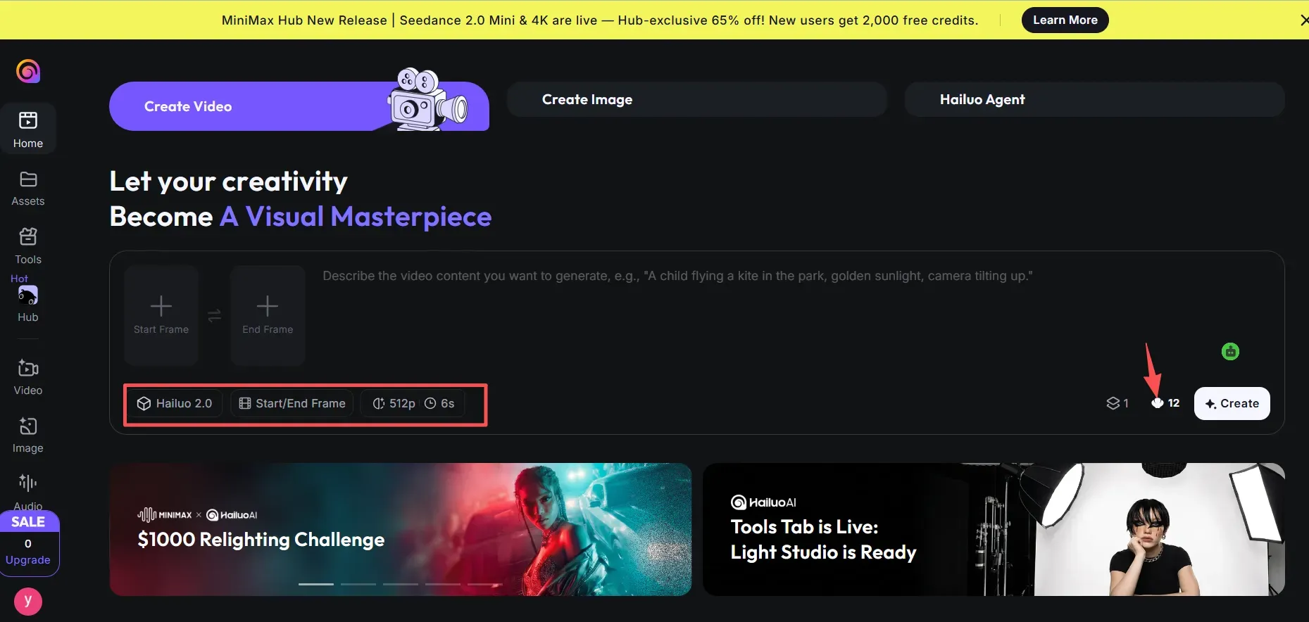Open the Light Studio is Ready banner
This screenshot has width=1309, height=622.
pyautogui.click(x=994, y=529)
